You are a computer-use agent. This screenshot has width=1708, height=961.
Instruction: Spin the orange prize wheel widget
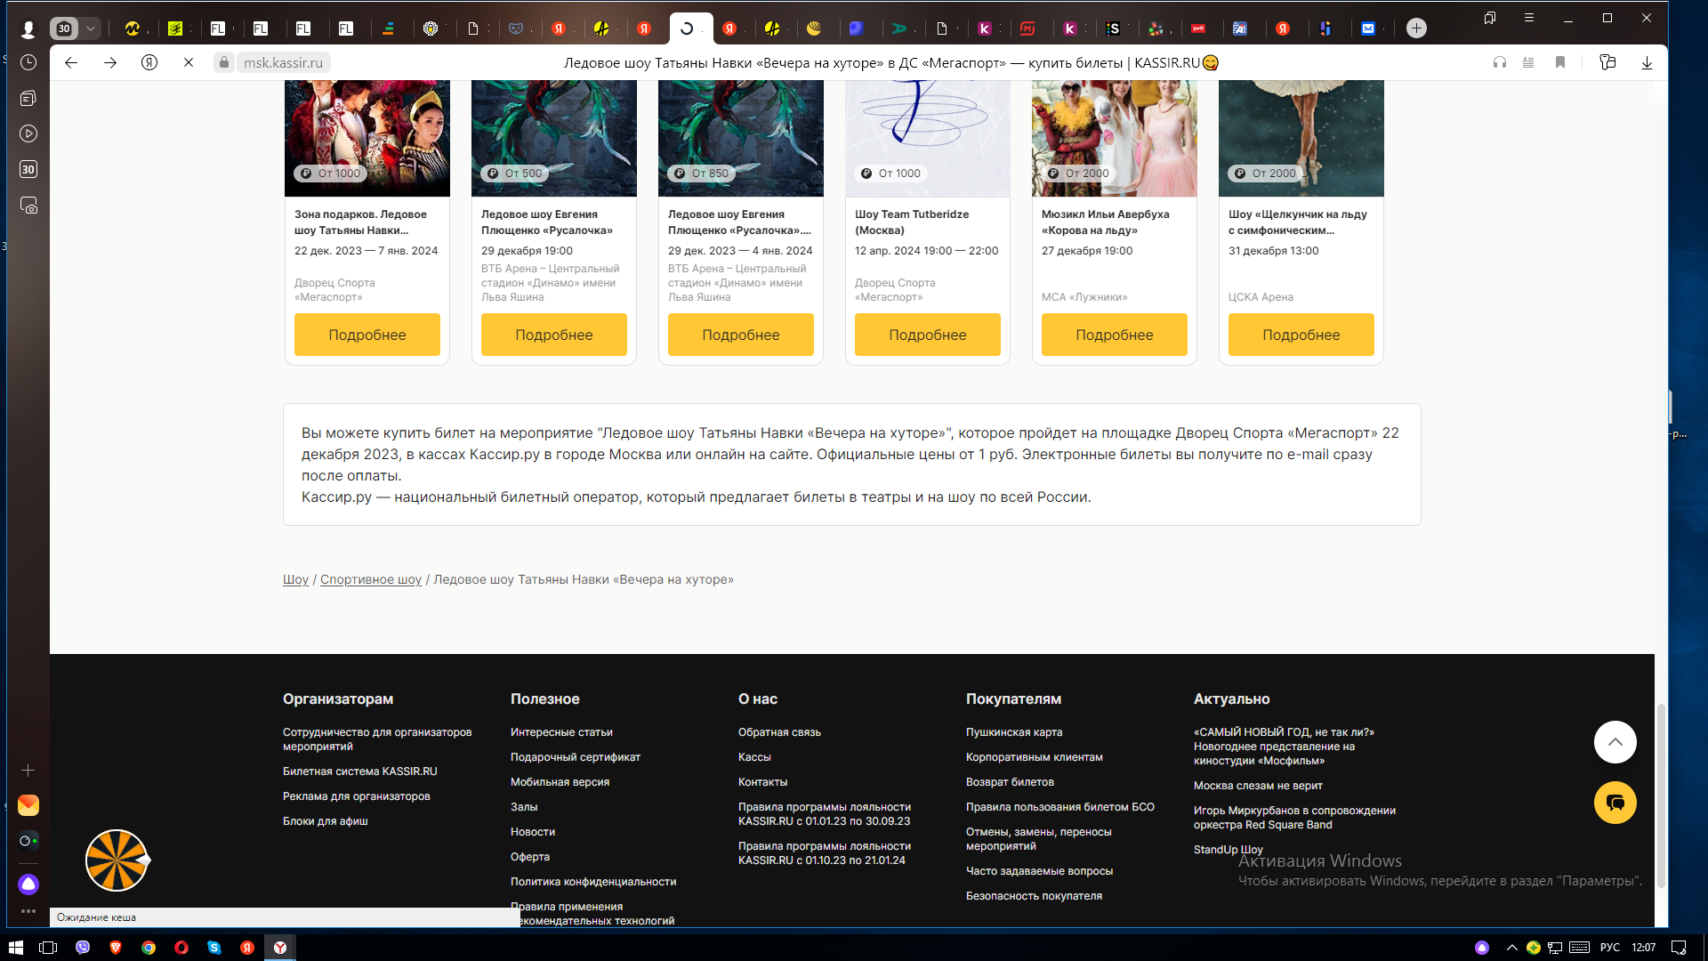pyautogui.click(x=117, y=860)
